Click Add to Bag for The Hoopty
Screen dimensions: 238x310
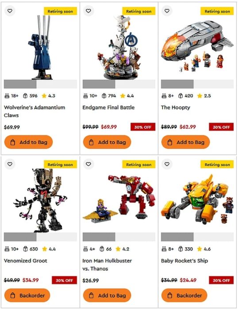pos(185,142)
